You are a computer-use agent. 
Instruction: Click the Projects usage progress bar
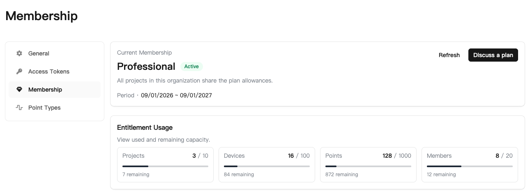click(x=165, y=166)
